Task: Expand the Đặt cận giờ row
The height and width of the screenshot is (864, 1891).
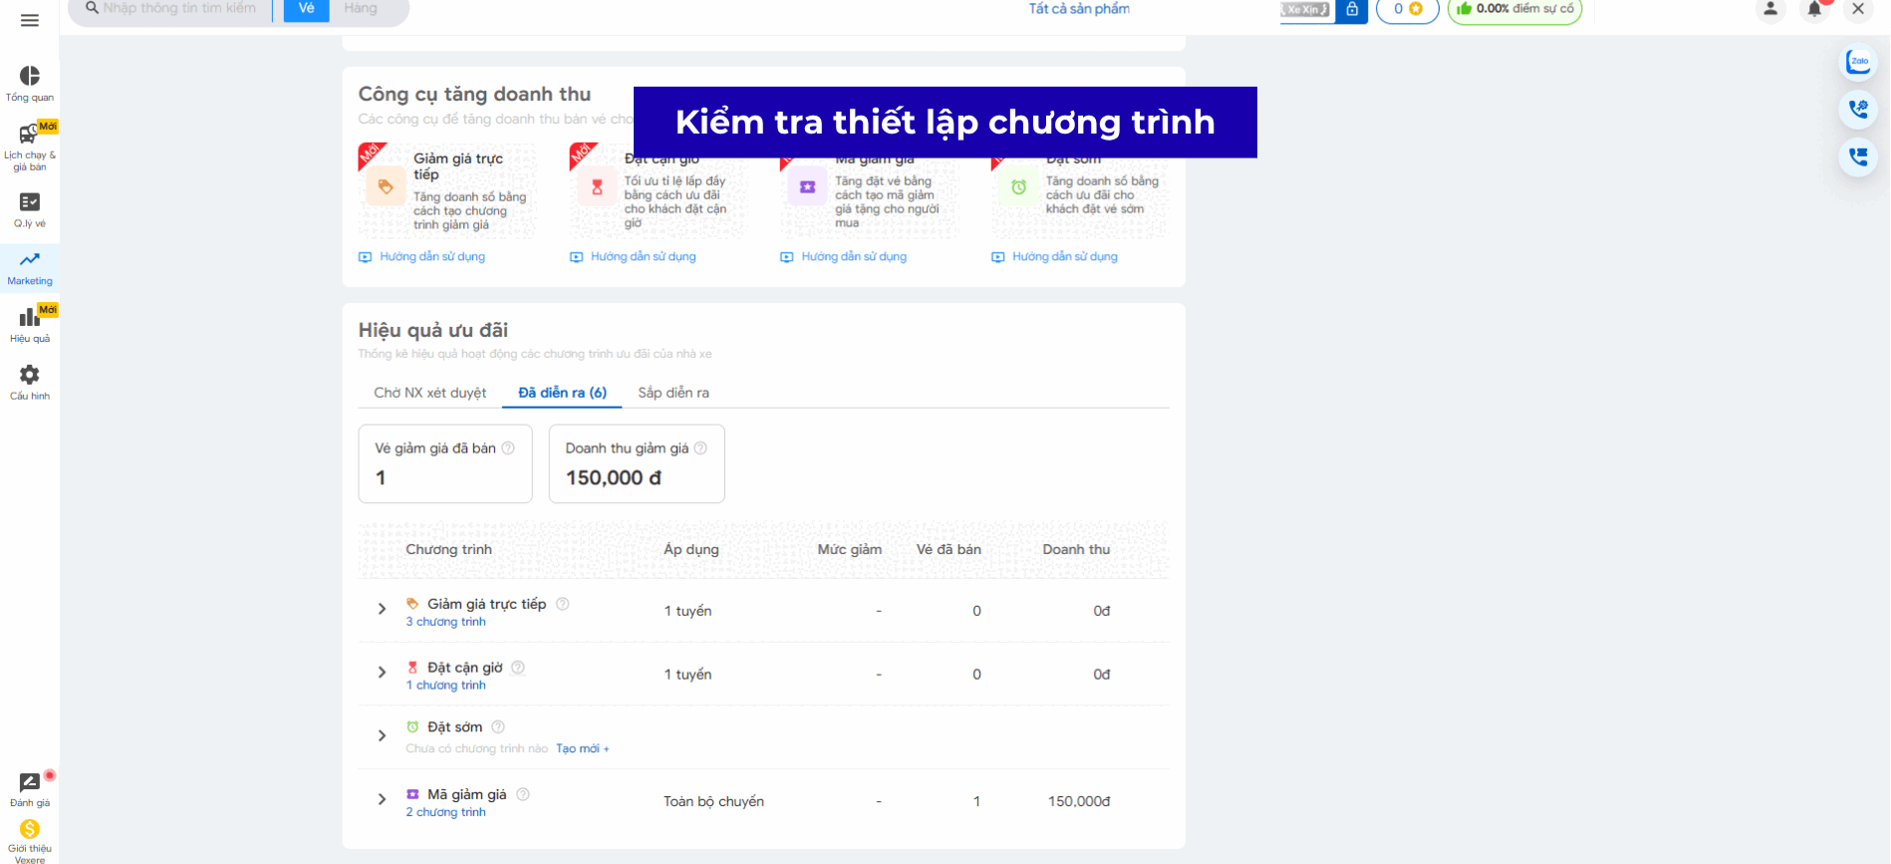Action: coord(382,673)
